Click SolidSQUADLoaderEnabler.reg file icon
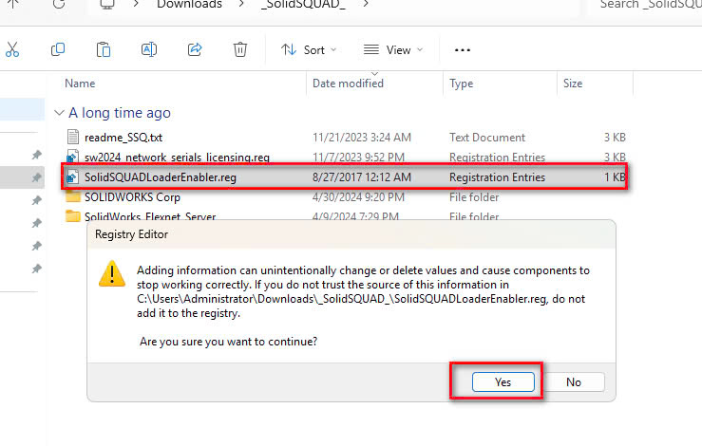The image size is (702, 446). pyautogui.click(x=72, y=177)
